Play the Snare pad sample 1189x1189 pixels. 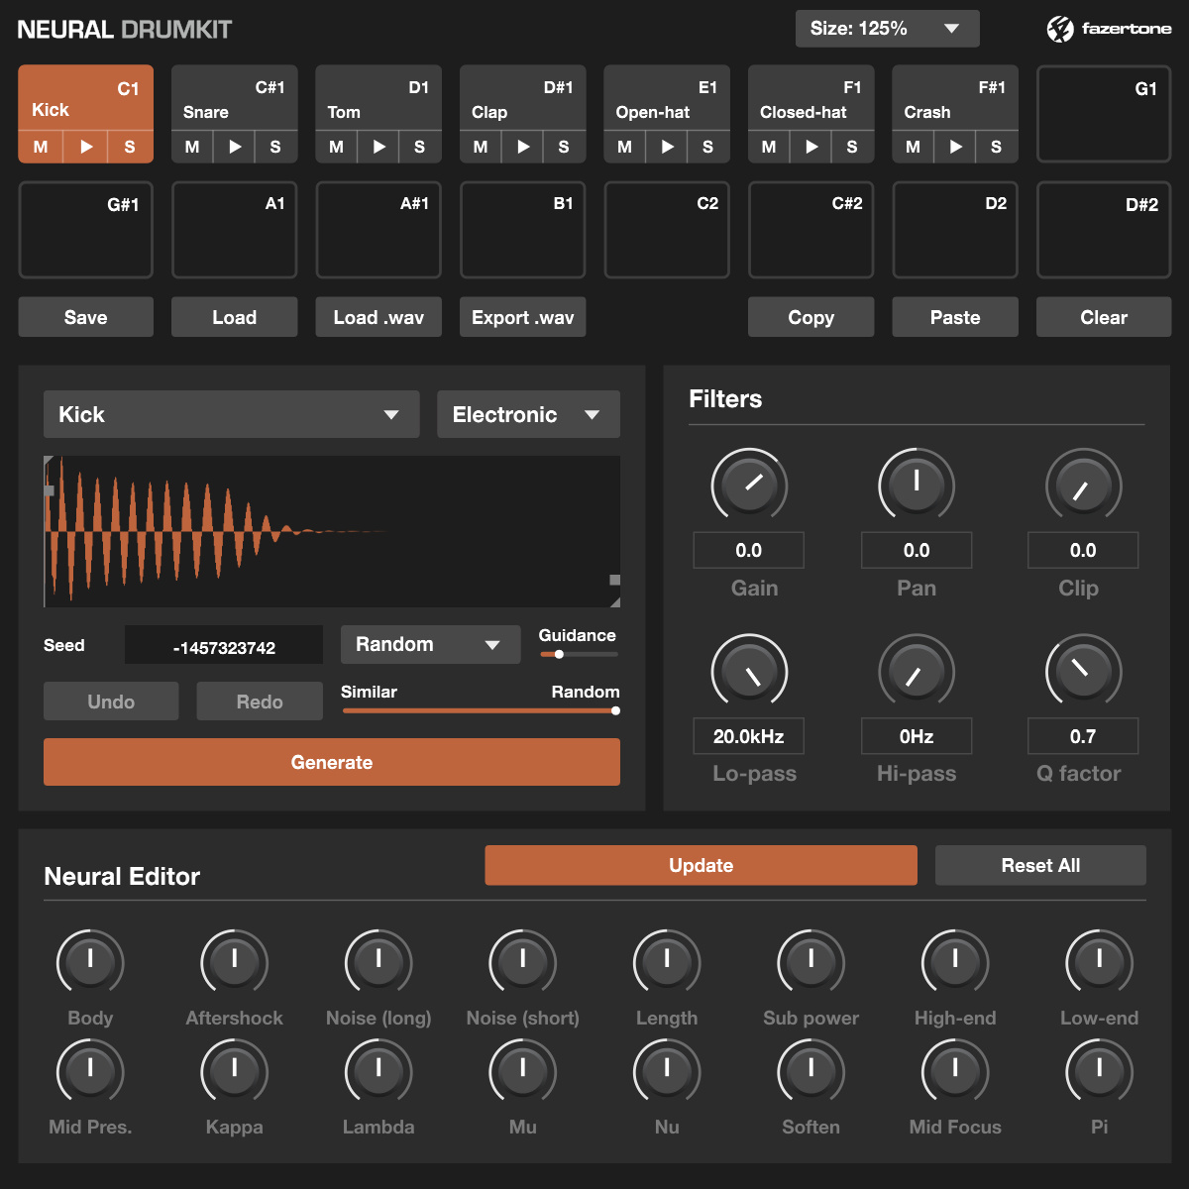point(234,147)
